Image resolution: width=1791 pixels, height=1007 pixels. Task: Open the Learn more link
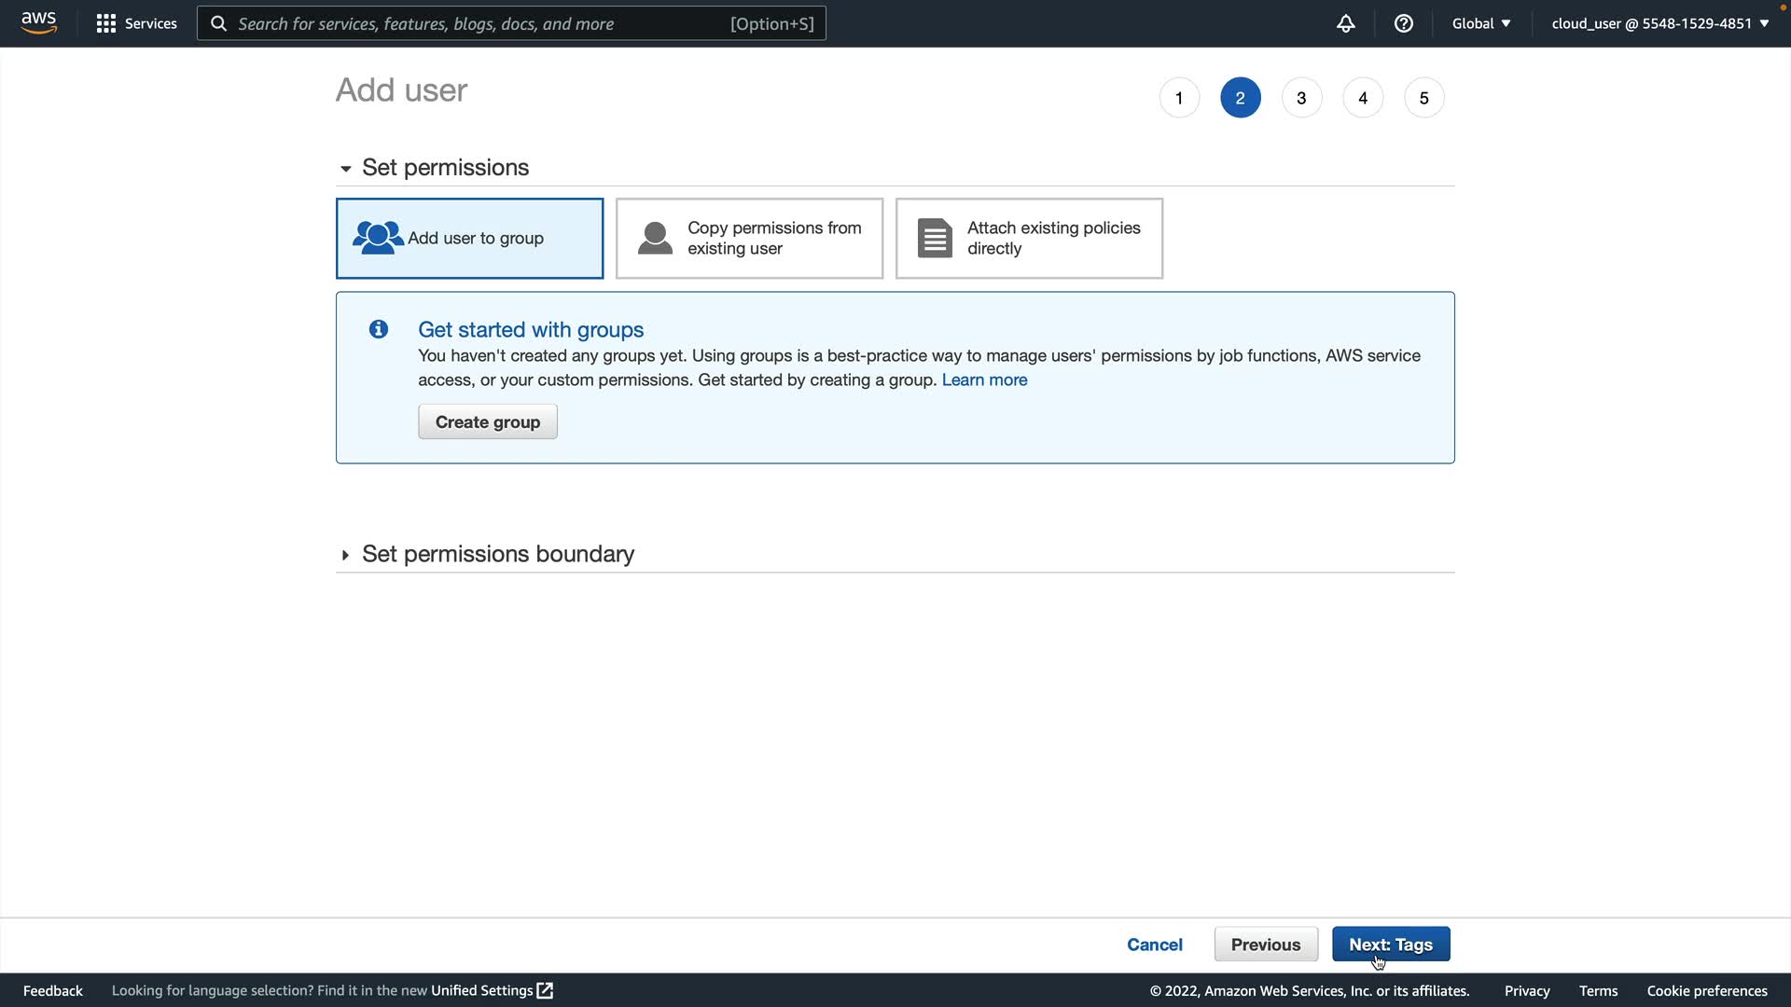(x=984, y=379)
